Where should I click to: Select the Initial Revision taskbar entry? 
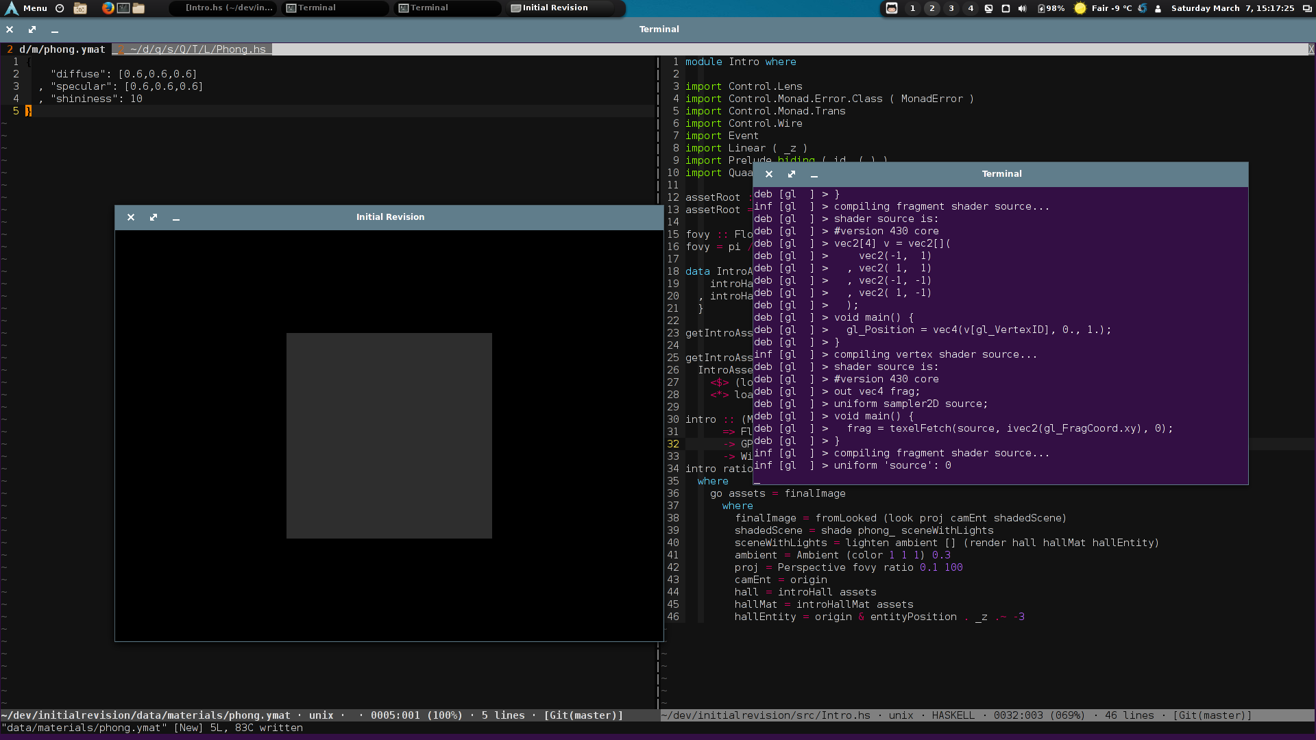pyautogui.click(x=555, y=8)
